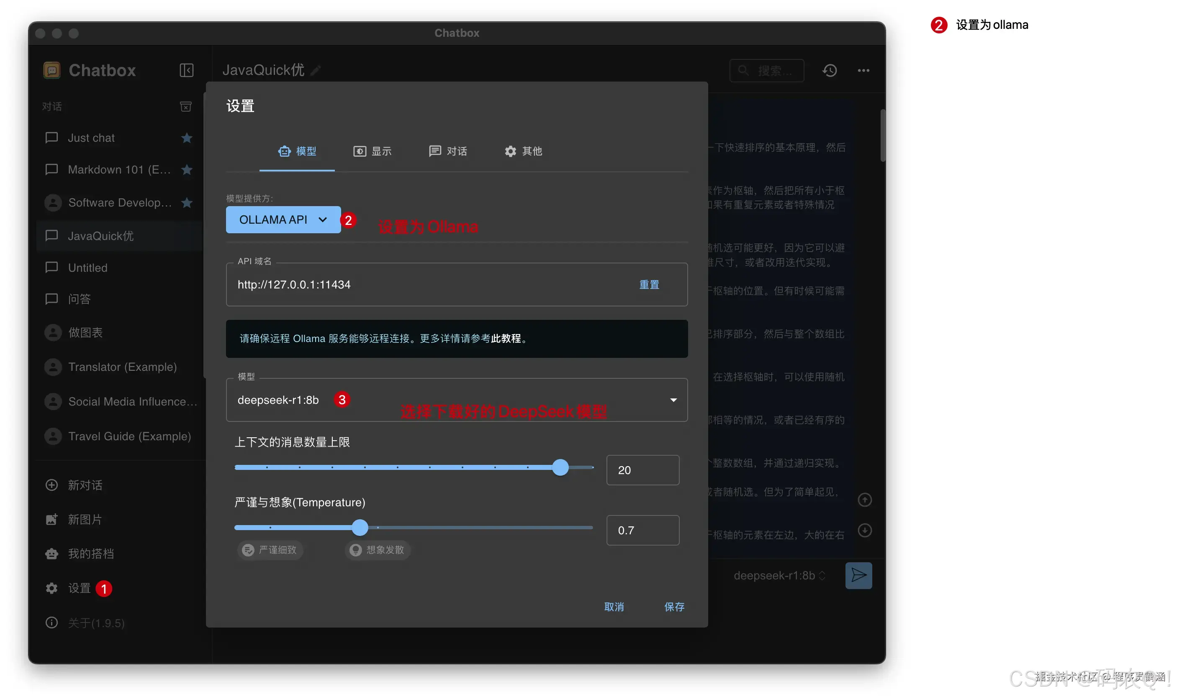Viewport: 1182px width, 699px height.
Task: Click the archive conversations icon beside 对话
Action: tap(186, 107)
